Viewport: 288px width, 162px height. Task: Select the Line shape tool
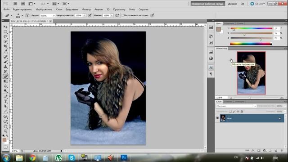tap(5, 111)
